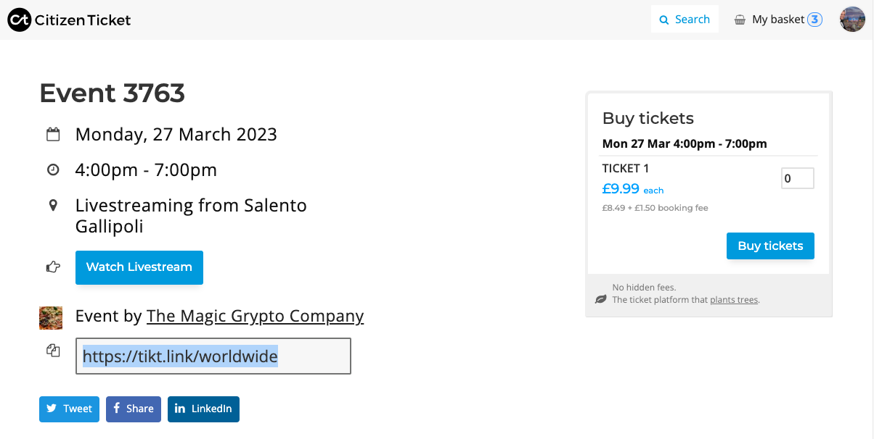Image resolution: width=874 pixels, height=439 pixels.
Task: Select the tikt.link URL field
Action: pyautogui.click(x=213, y=356)
